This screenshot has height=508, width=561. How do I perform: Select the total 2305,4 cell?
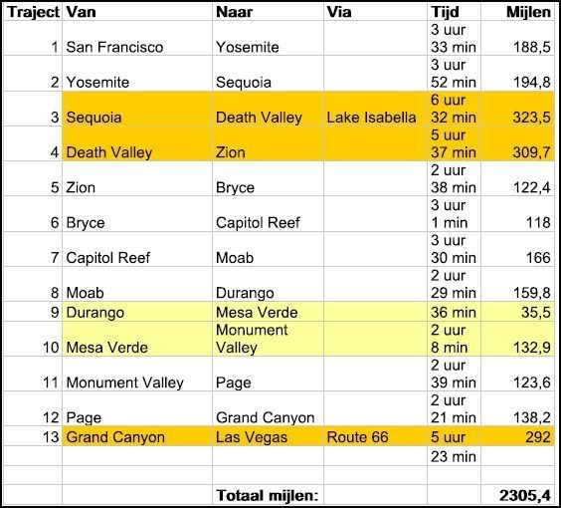(517, 495)
